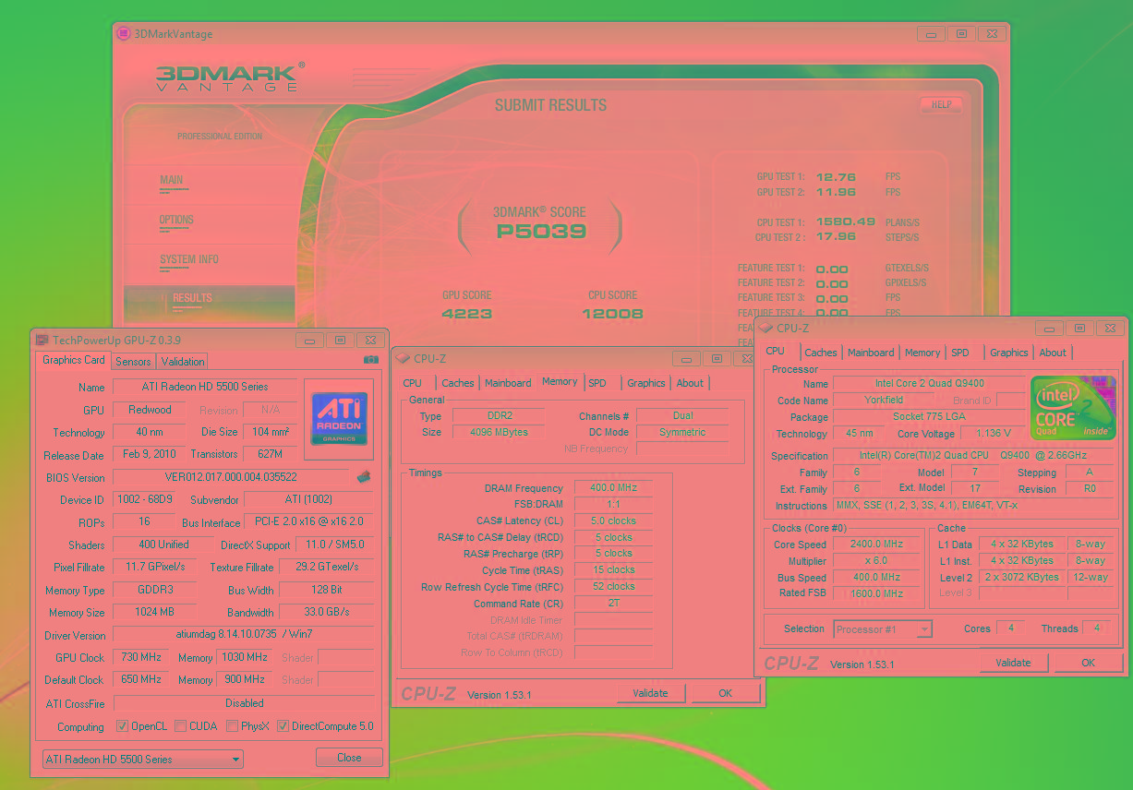Open the Validation tab in GPU-Z
Image resolution: width=1133 pixels, height=790 pixels.
183,362
